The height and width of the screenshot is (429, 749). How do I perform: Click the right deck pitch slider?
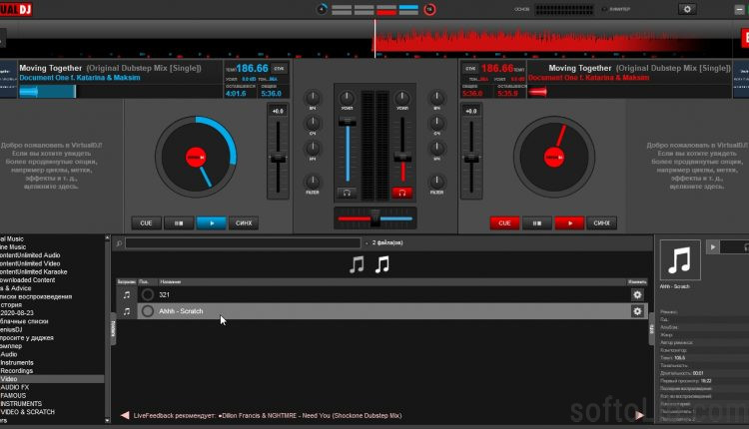coord(471,159)
